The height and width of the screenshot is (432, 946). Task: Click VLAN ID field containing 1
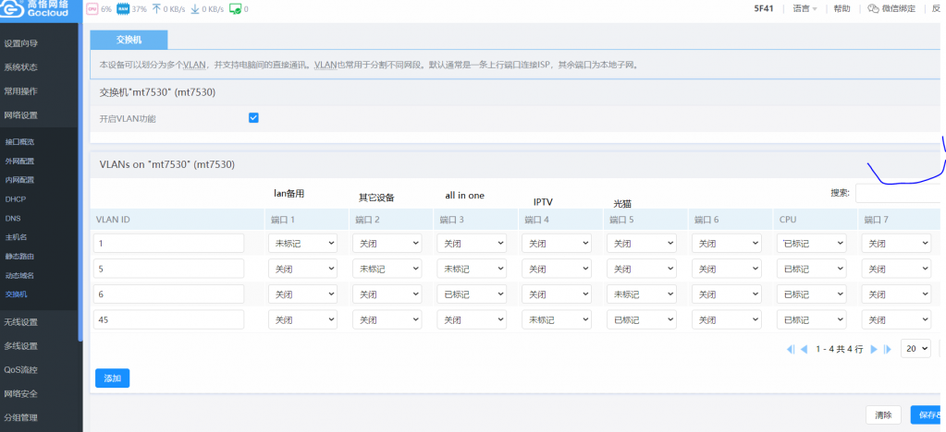[x=168, y=244]
